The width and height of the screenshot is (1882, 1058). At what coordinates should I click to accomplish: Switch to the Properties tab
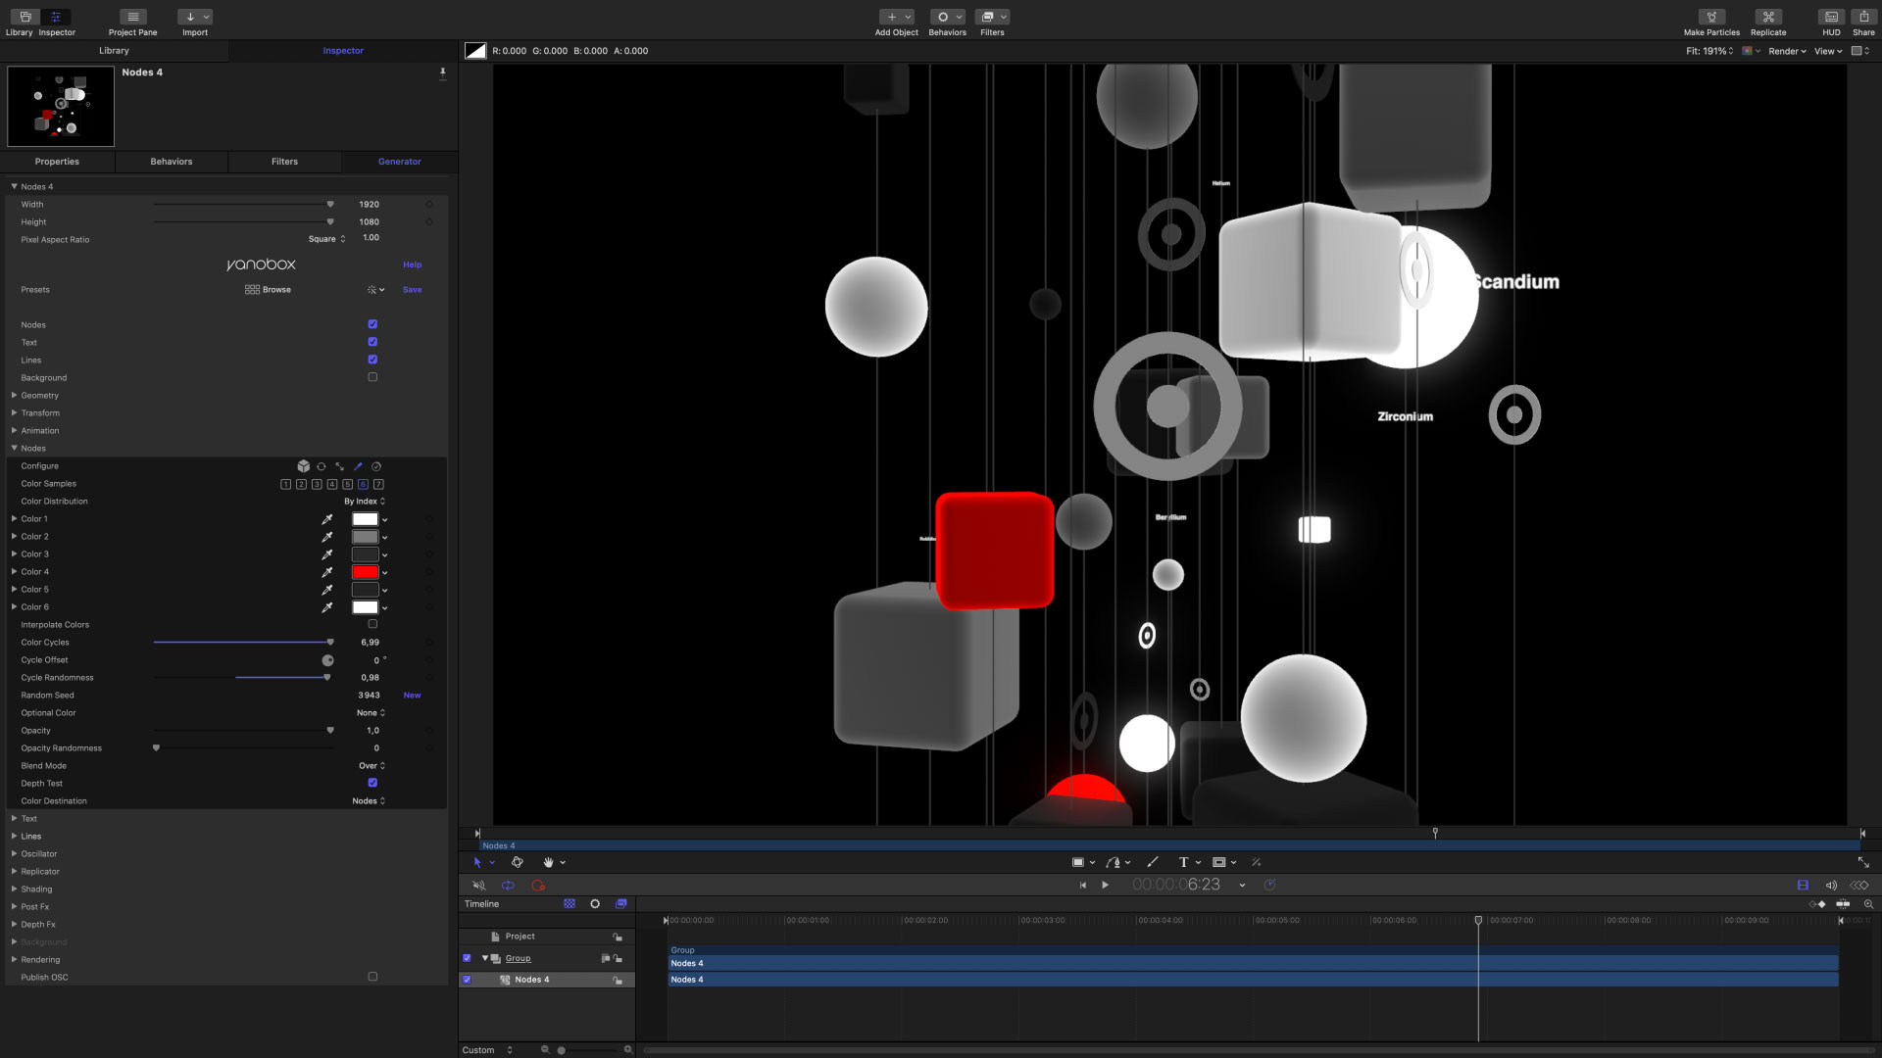coord(57,162)
